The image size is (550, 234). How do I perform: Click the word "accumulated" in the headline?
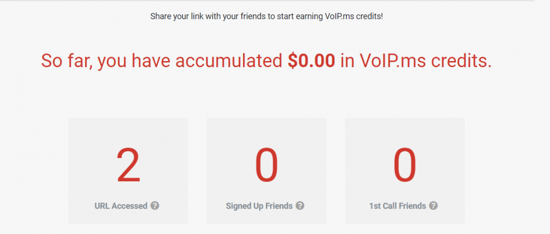229,62
